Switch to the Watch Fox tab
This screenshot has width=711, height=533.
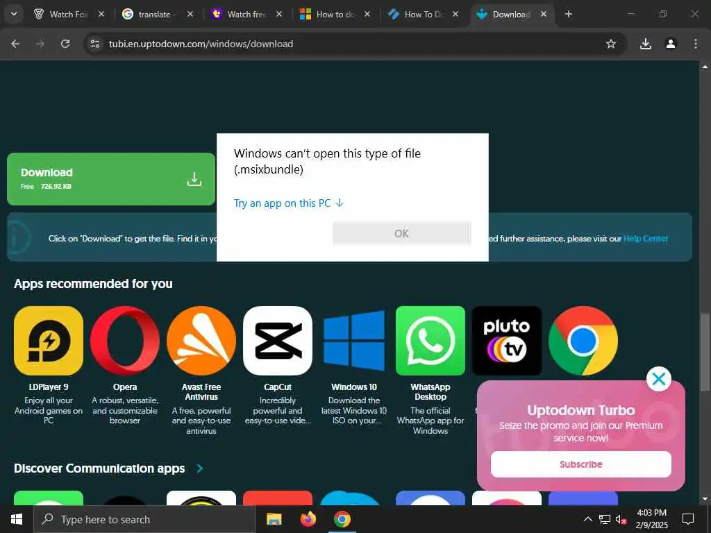69,14
